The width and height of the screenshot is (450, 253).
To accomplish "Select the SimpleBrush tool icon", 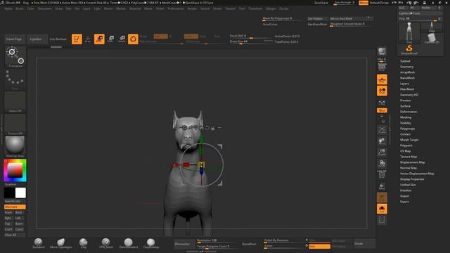I will (409, 49).
